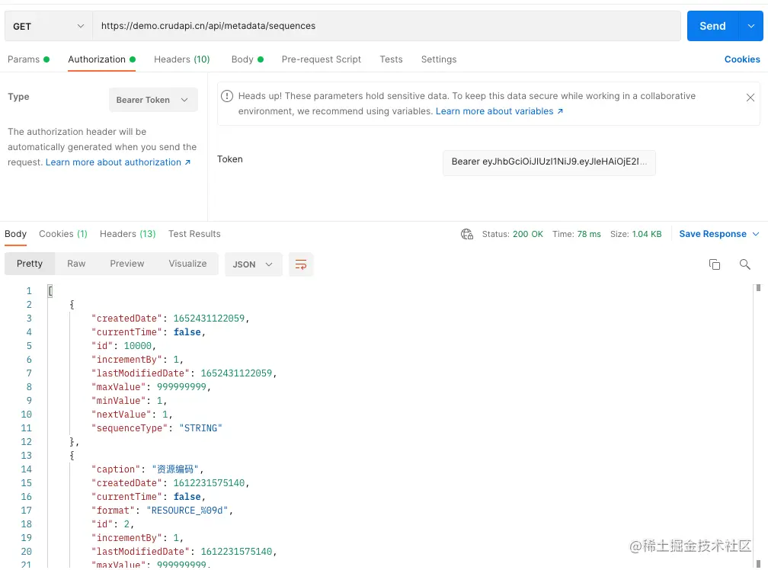Click the Cookies link

point(742,59)
